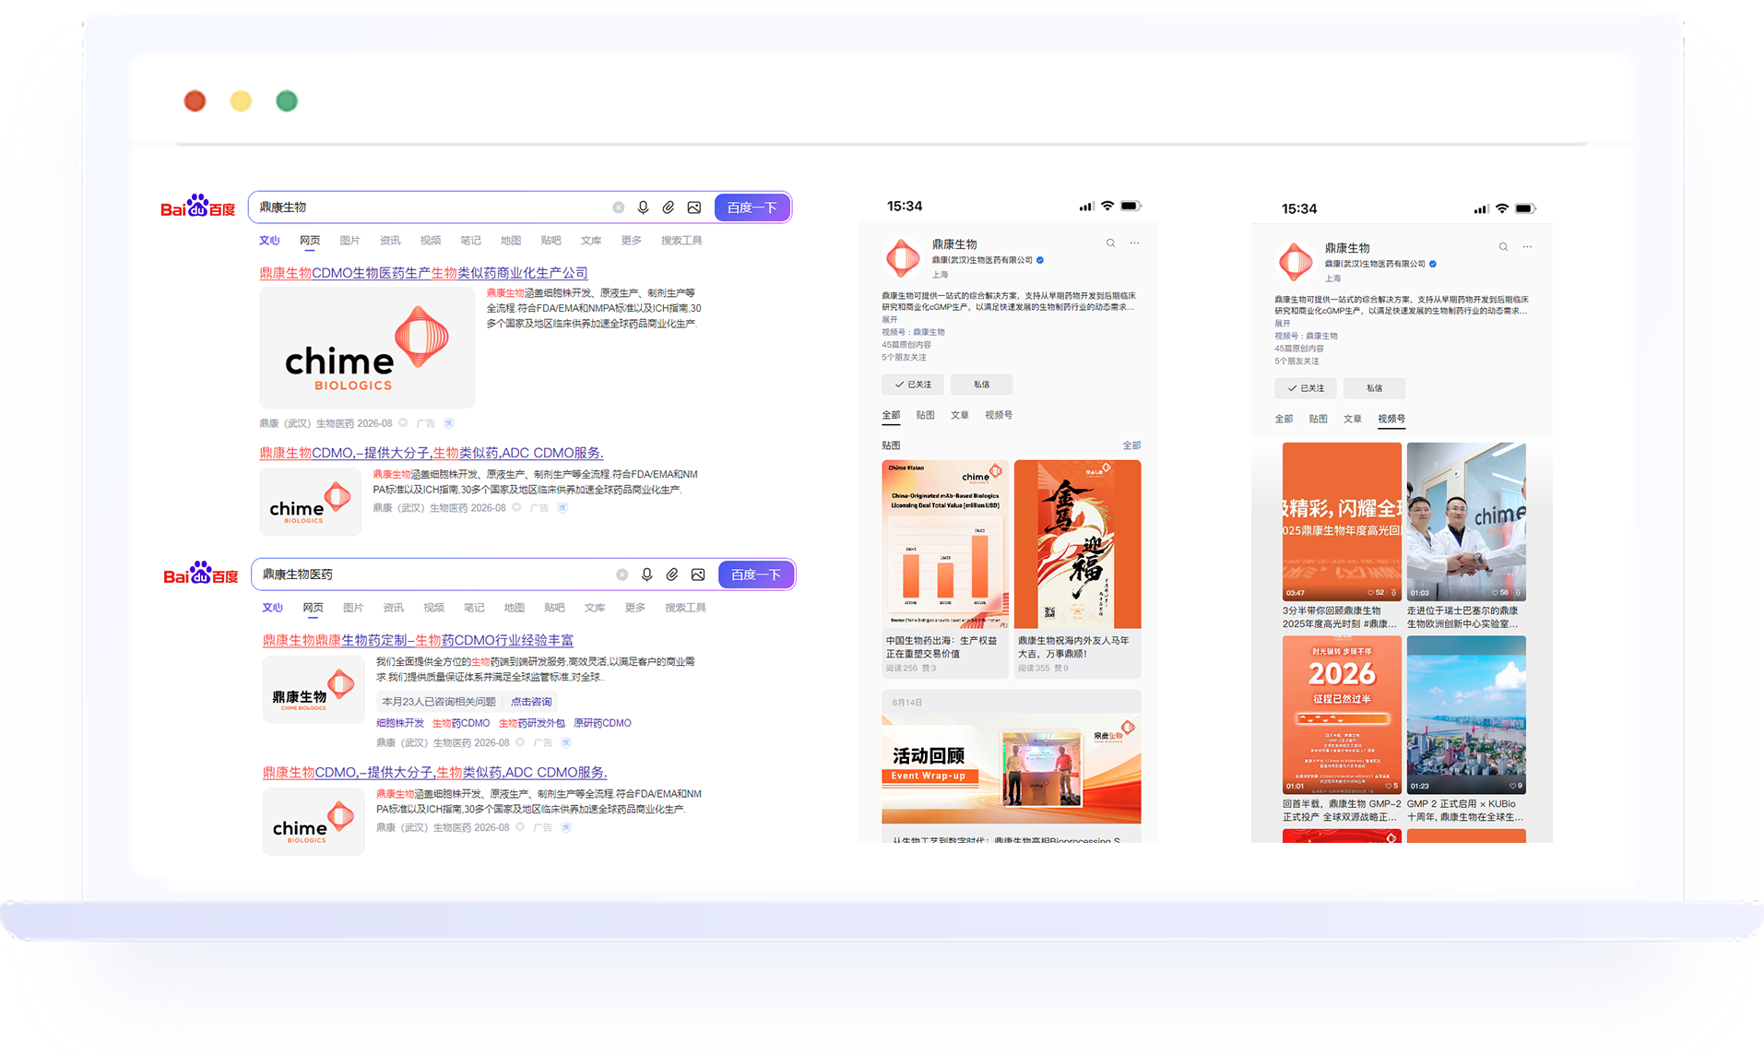Click the paperclip icon in the upper 鼎康生物 search bar
Image resolution: width=1764 pixels, height=1055 pixels.
pos(669,207)
